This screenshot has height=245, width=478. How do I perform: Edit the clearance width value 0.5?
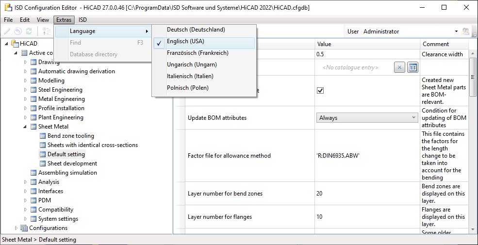[367, 54]
